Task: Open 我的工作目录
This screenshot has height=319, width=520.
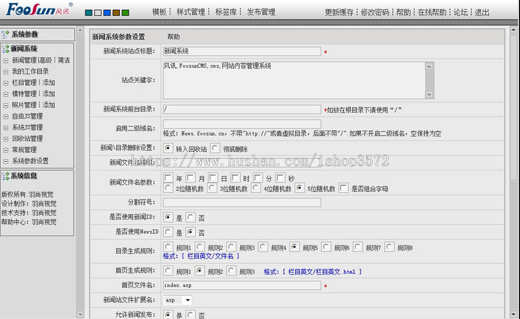Action: (x=30, y=72)
